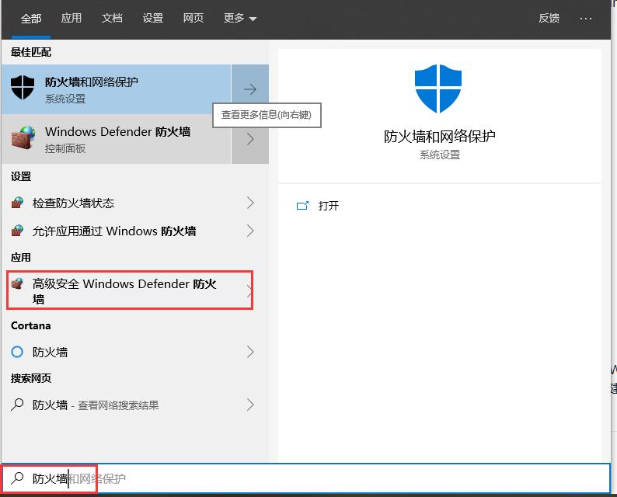Click icon of 高级安全 Windows Defender 防火墙

[x=17, y=283]
